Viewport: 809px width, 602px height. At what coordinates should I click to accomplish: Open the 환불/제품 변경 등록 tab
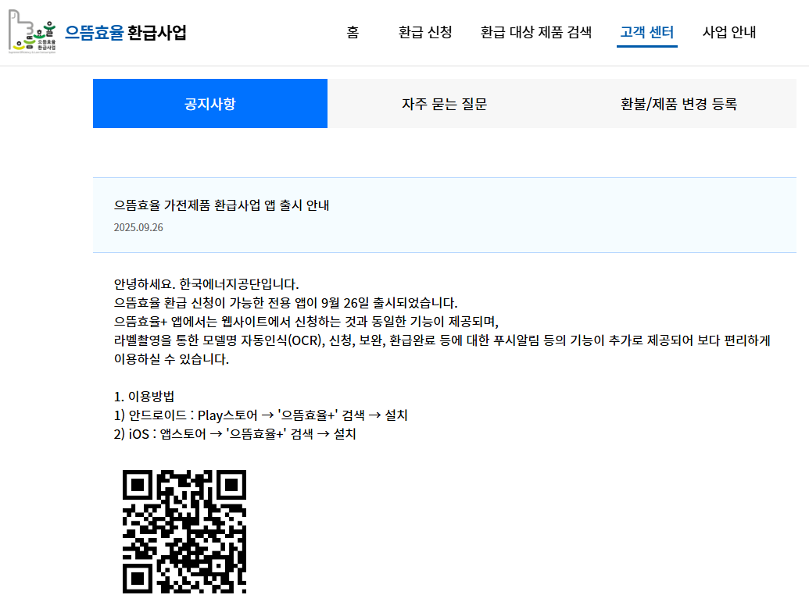pos(679,104)
